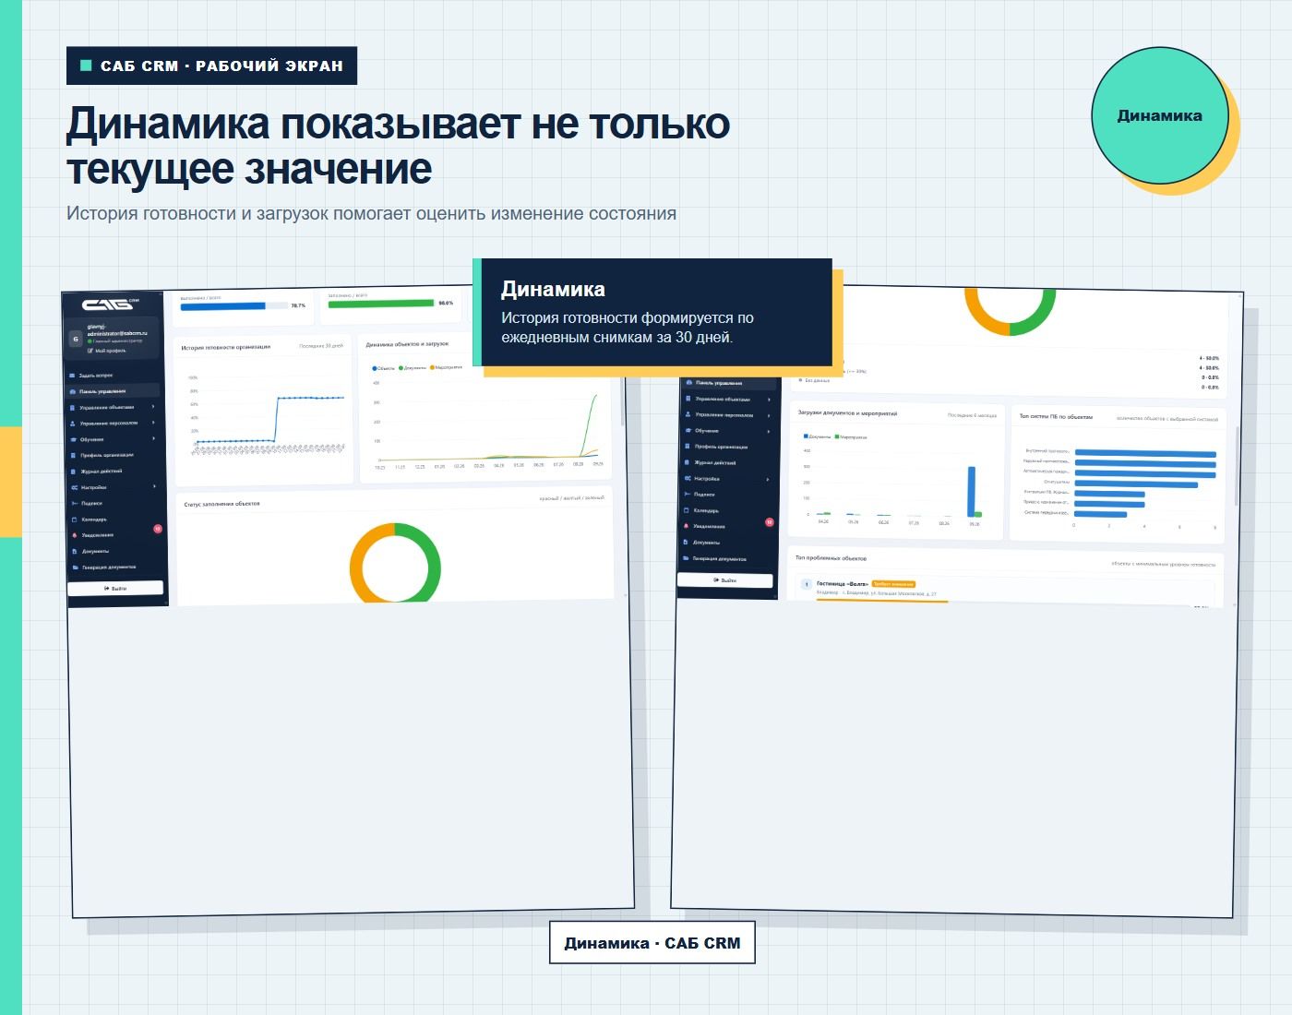Click Управление персоналом icon in left screenshot

click(72, 424)
